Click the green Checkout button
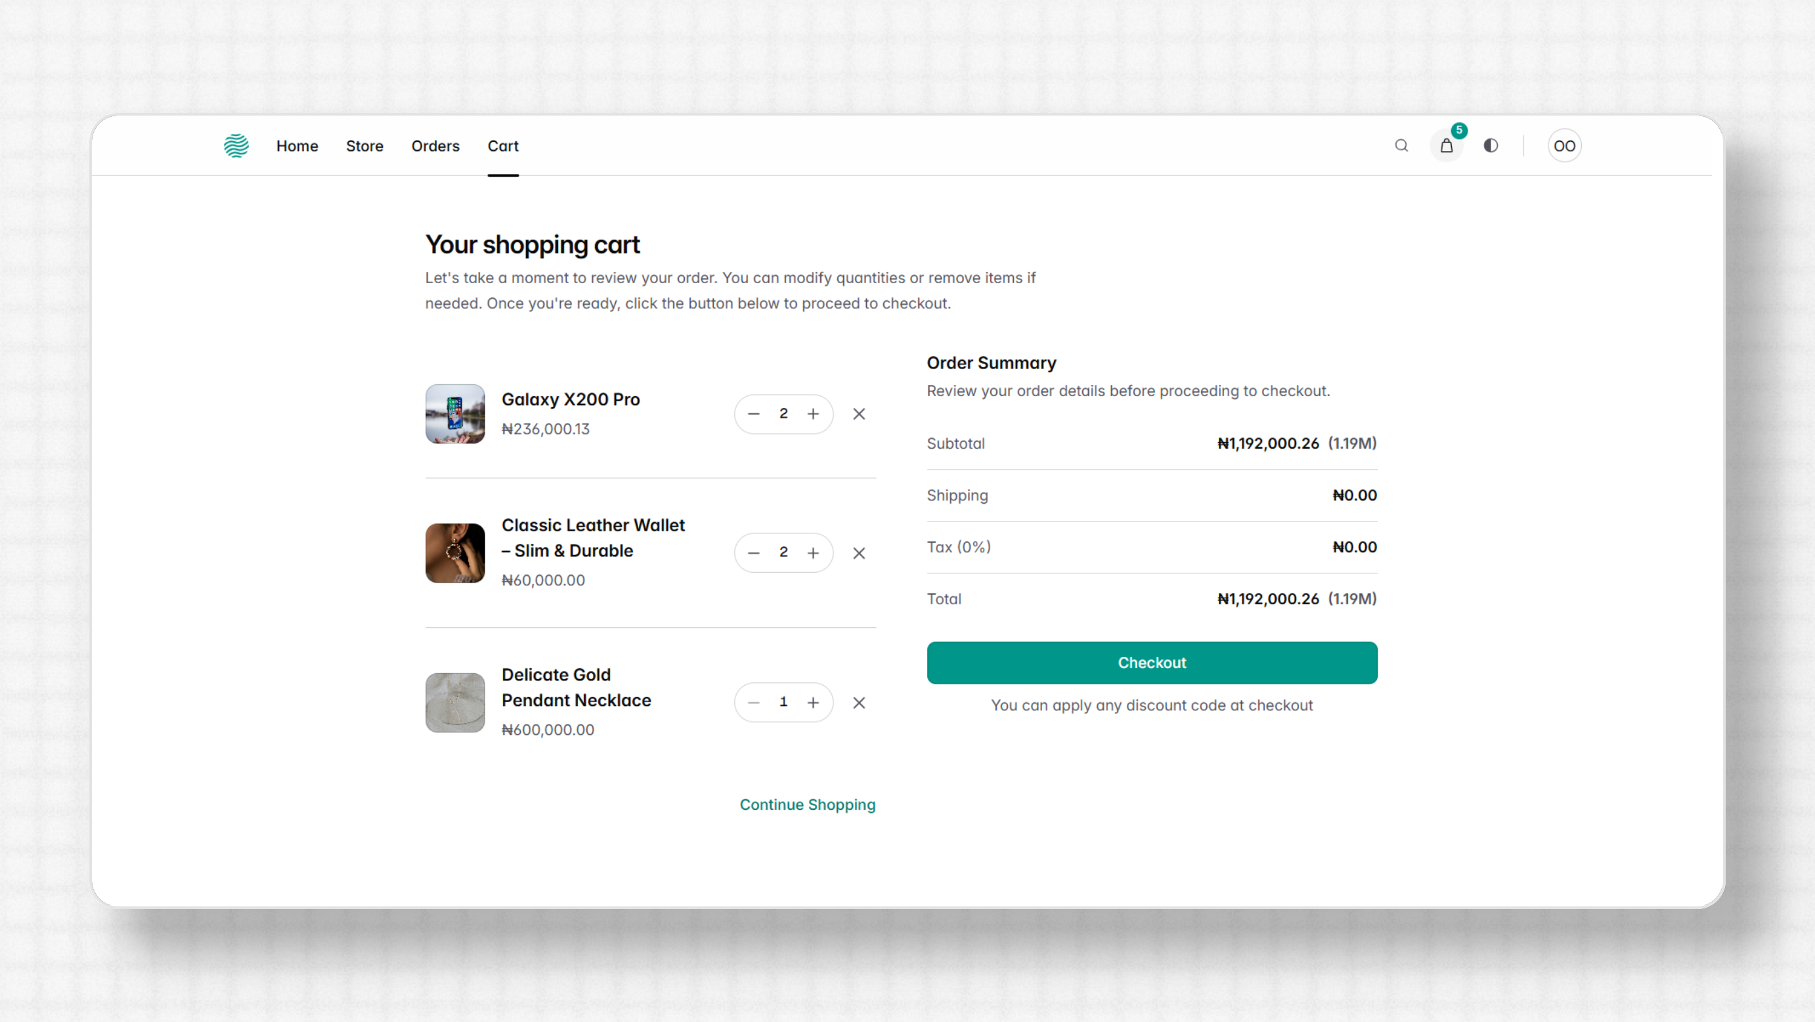 pyautogui.click(x=1152, y=663)
